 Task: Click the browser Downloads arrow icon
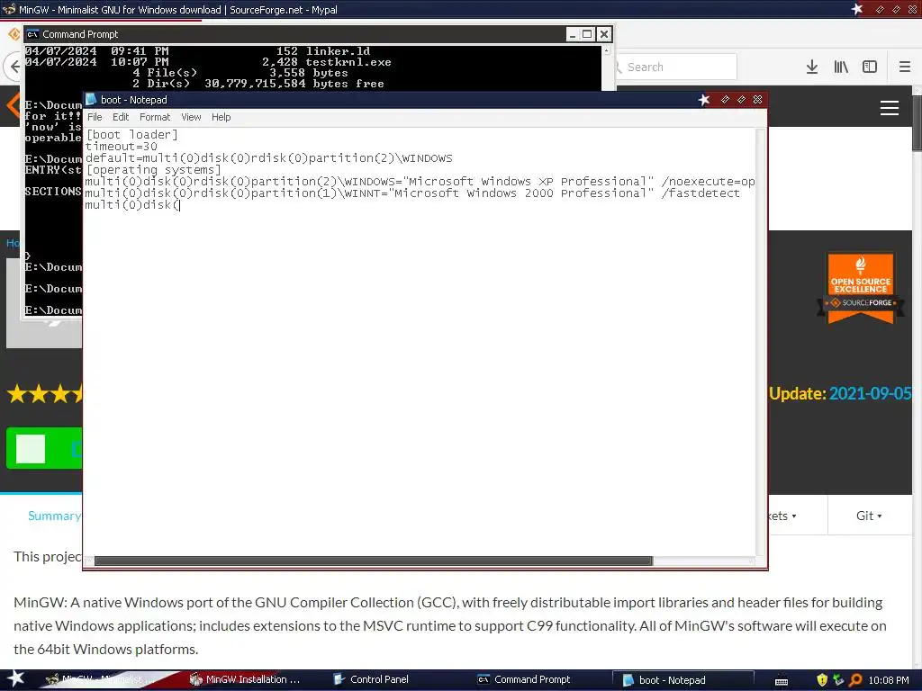coord(812,67)
